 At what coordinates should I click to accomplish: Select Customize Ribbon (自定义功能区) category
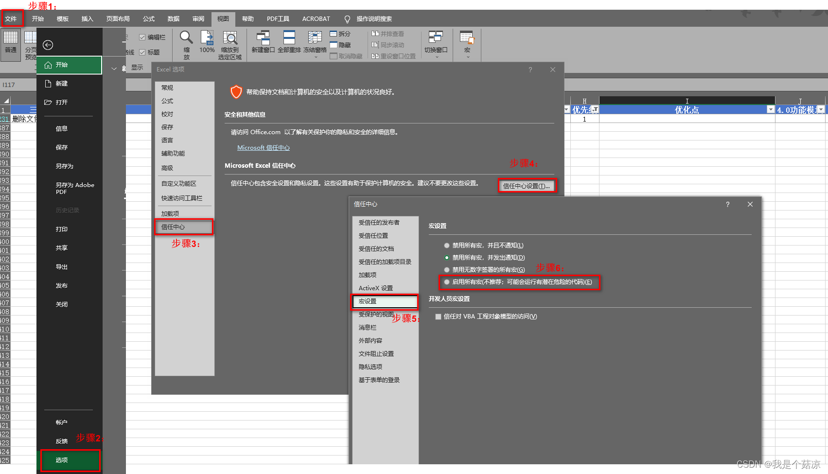[184, 184]
